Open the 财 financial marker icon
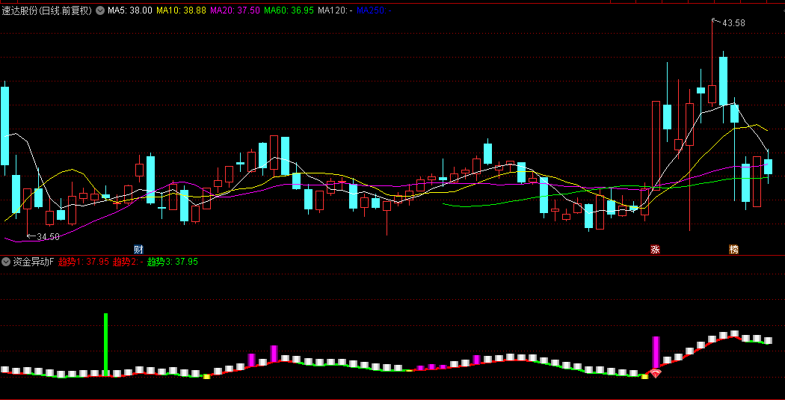The width and height of the screenshot is (785, 400). tap(138, 249)
